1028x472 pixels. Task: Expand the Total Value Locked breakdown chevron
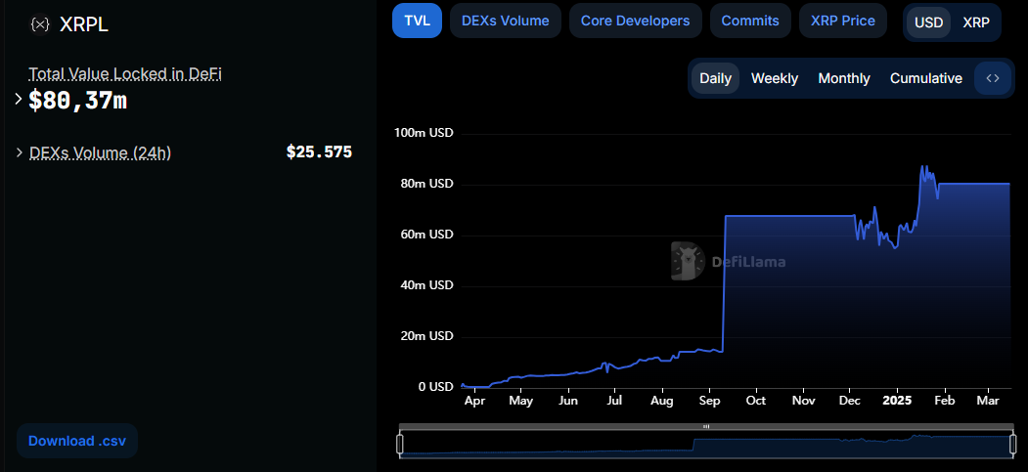19,100
